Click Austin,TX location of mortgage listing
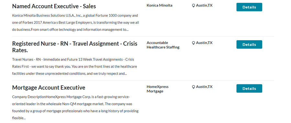This screenshot has height=123, width=291. (204, 87)
